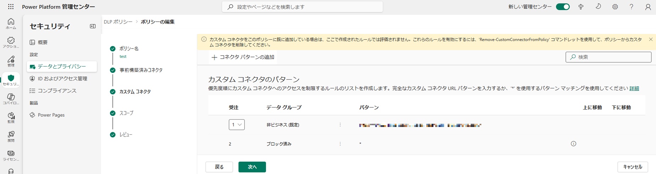
Task: Open 監視 in the left rail
Action: point(11,118)
